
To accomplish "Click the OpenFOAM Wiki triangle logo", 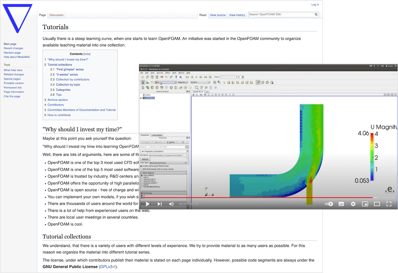I will 17,18.
